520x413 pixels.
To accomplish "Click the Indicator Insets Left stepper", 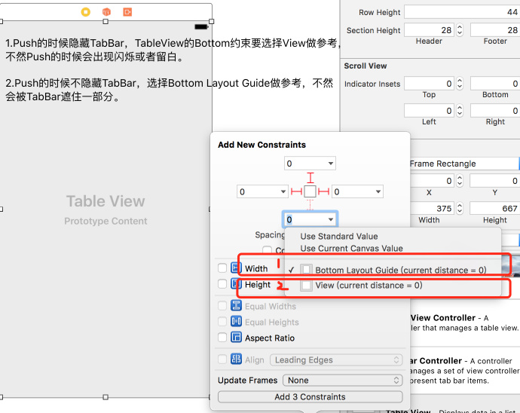I will point(460,111).
